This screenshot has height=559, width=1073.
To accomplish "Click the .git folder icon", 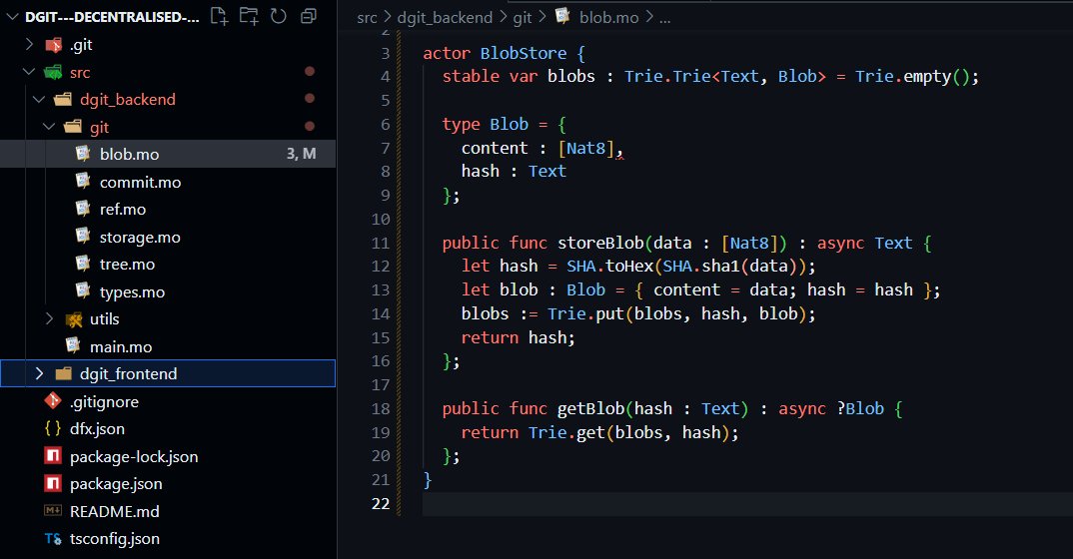I will [53, 45].
